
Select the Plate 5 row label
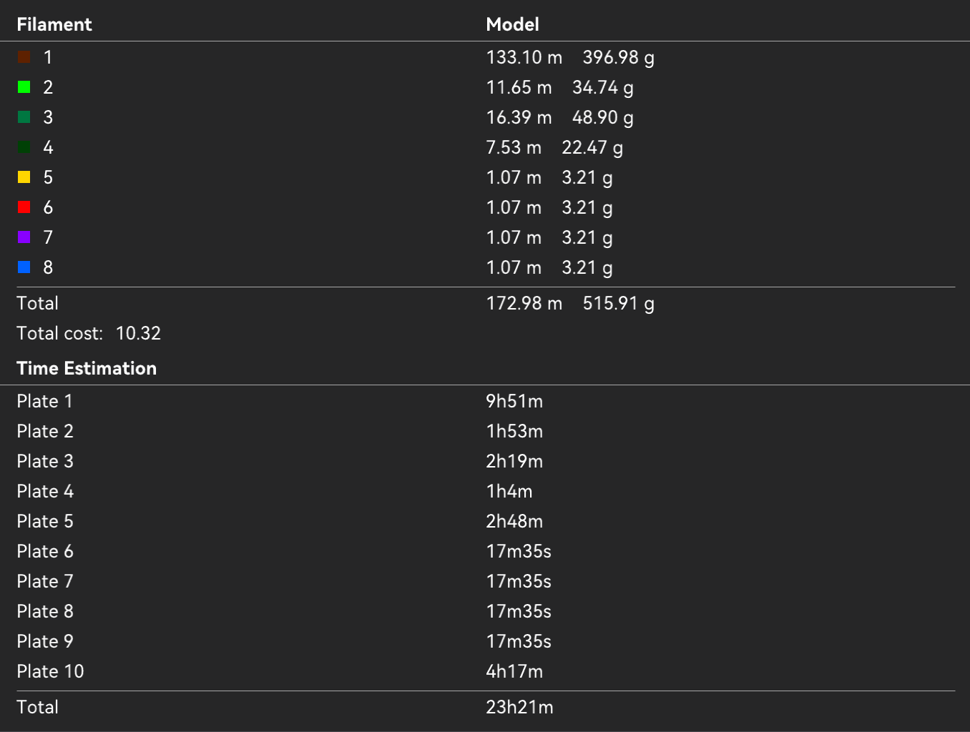44,521
